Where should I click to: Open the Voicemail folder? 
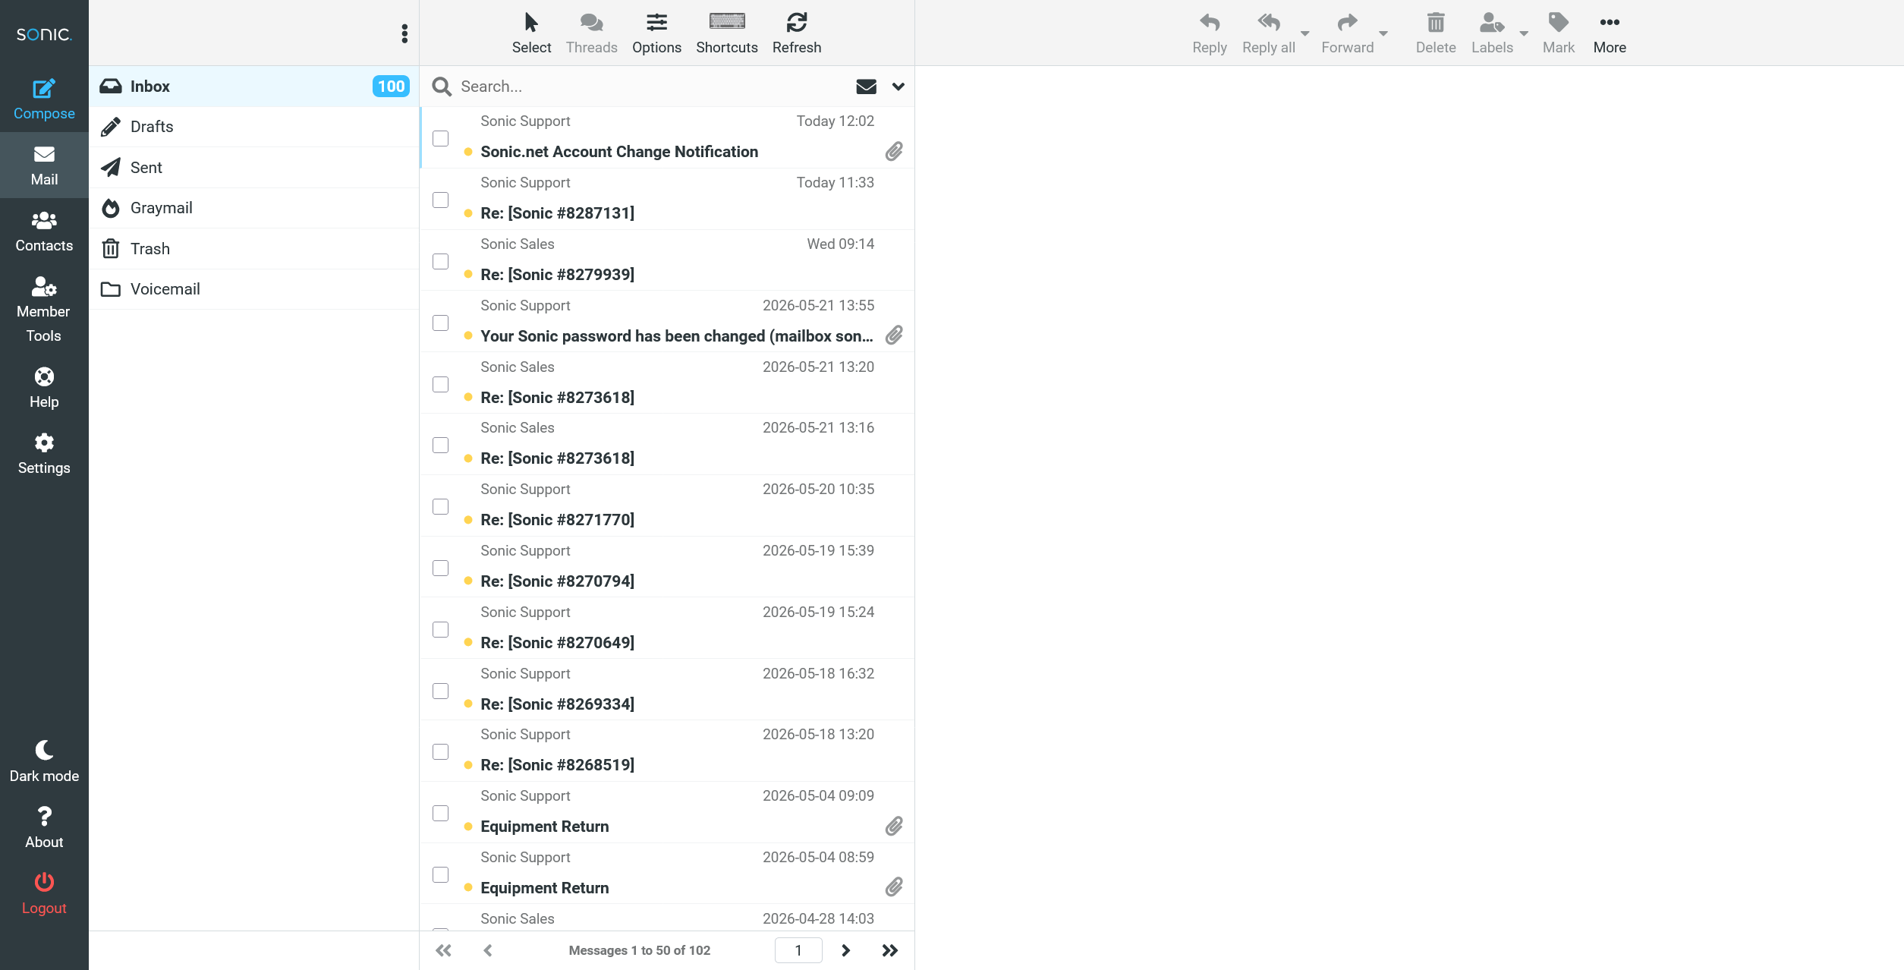pos(254,289)
